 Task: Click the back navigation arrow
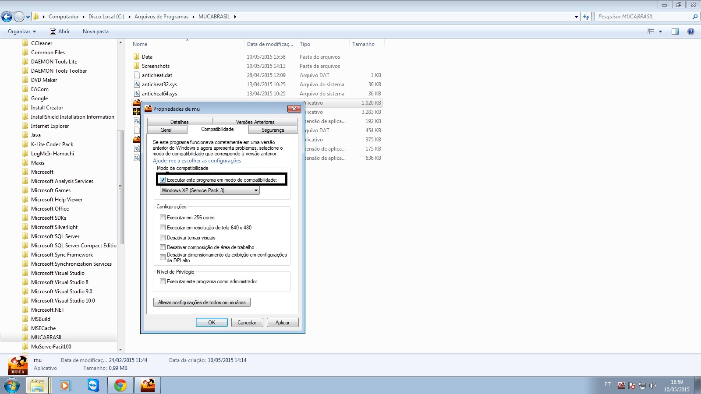pos(7,17)
